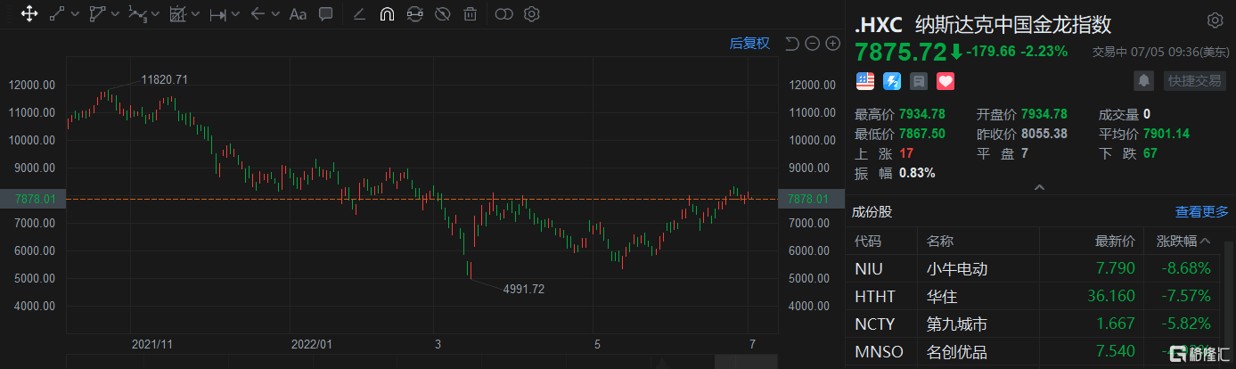Image resolution: width=1236 pixels, height=369 pixels.
Task: Click the 最高价 7934.78 value
Action: (x=922, y=114)
